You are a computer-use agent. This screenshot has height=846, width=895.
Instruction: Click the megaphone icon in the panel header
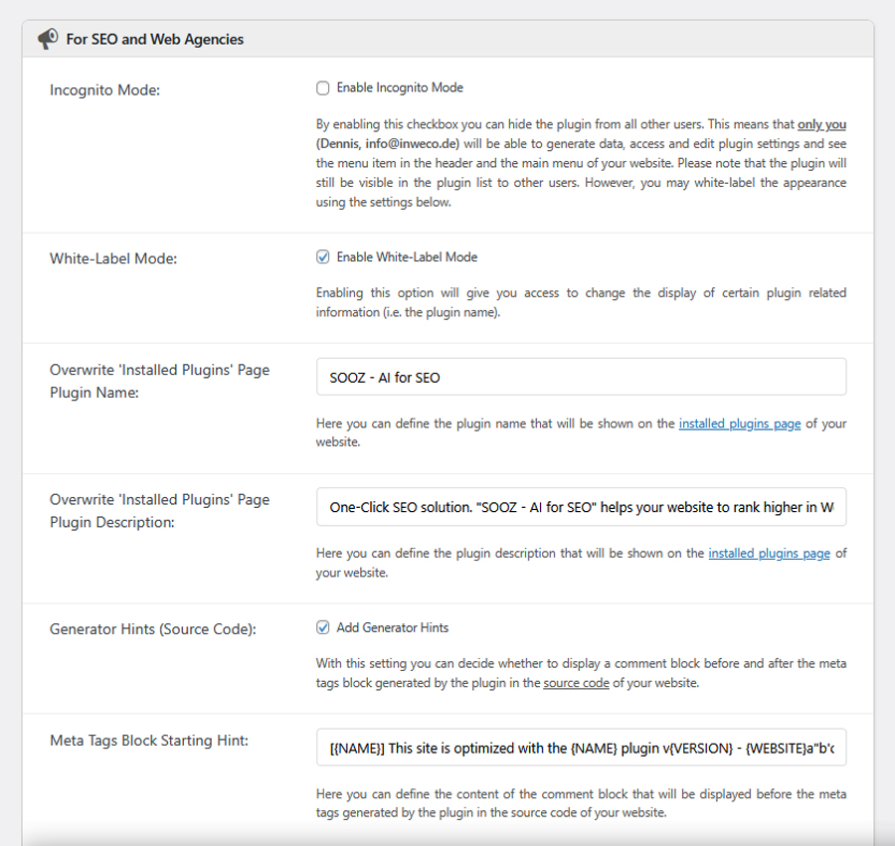(x=48, y=40)
